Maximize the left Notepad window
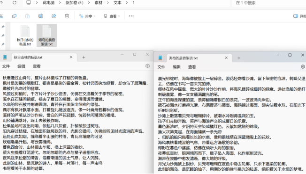Viewport: 306px width, 174px height. [x=135, y=54]
